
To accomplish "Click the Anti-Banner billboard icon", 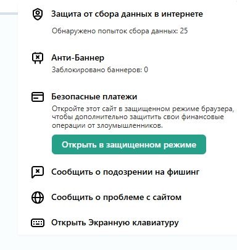I will [38, 58].
